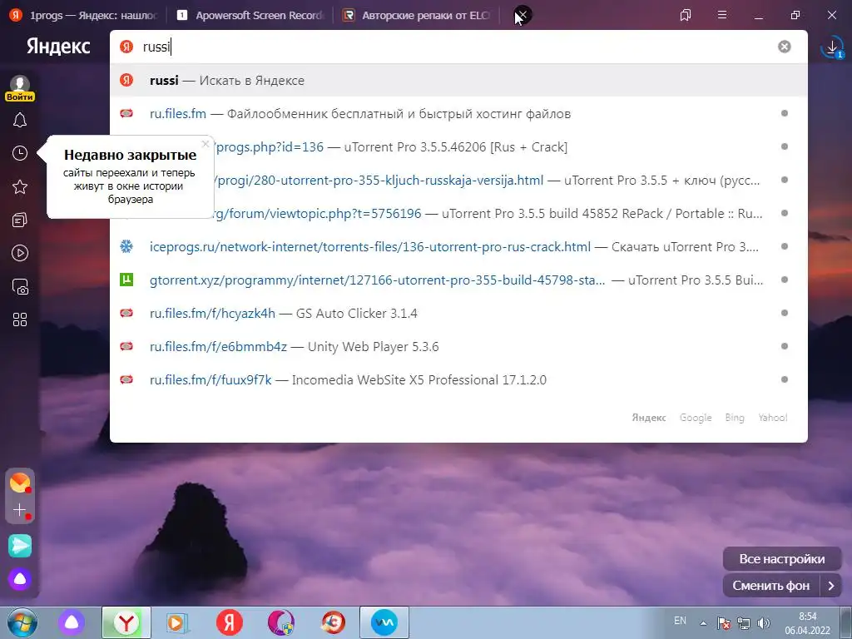
Task: Close the current new tab
Action: tap(523, 15)
